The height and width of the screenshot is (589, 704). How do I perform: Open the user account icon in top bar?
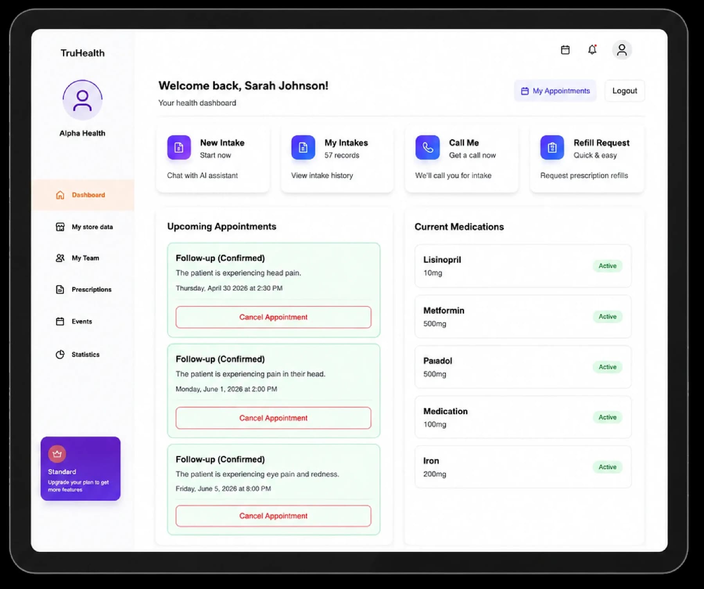tap(622, 50)
